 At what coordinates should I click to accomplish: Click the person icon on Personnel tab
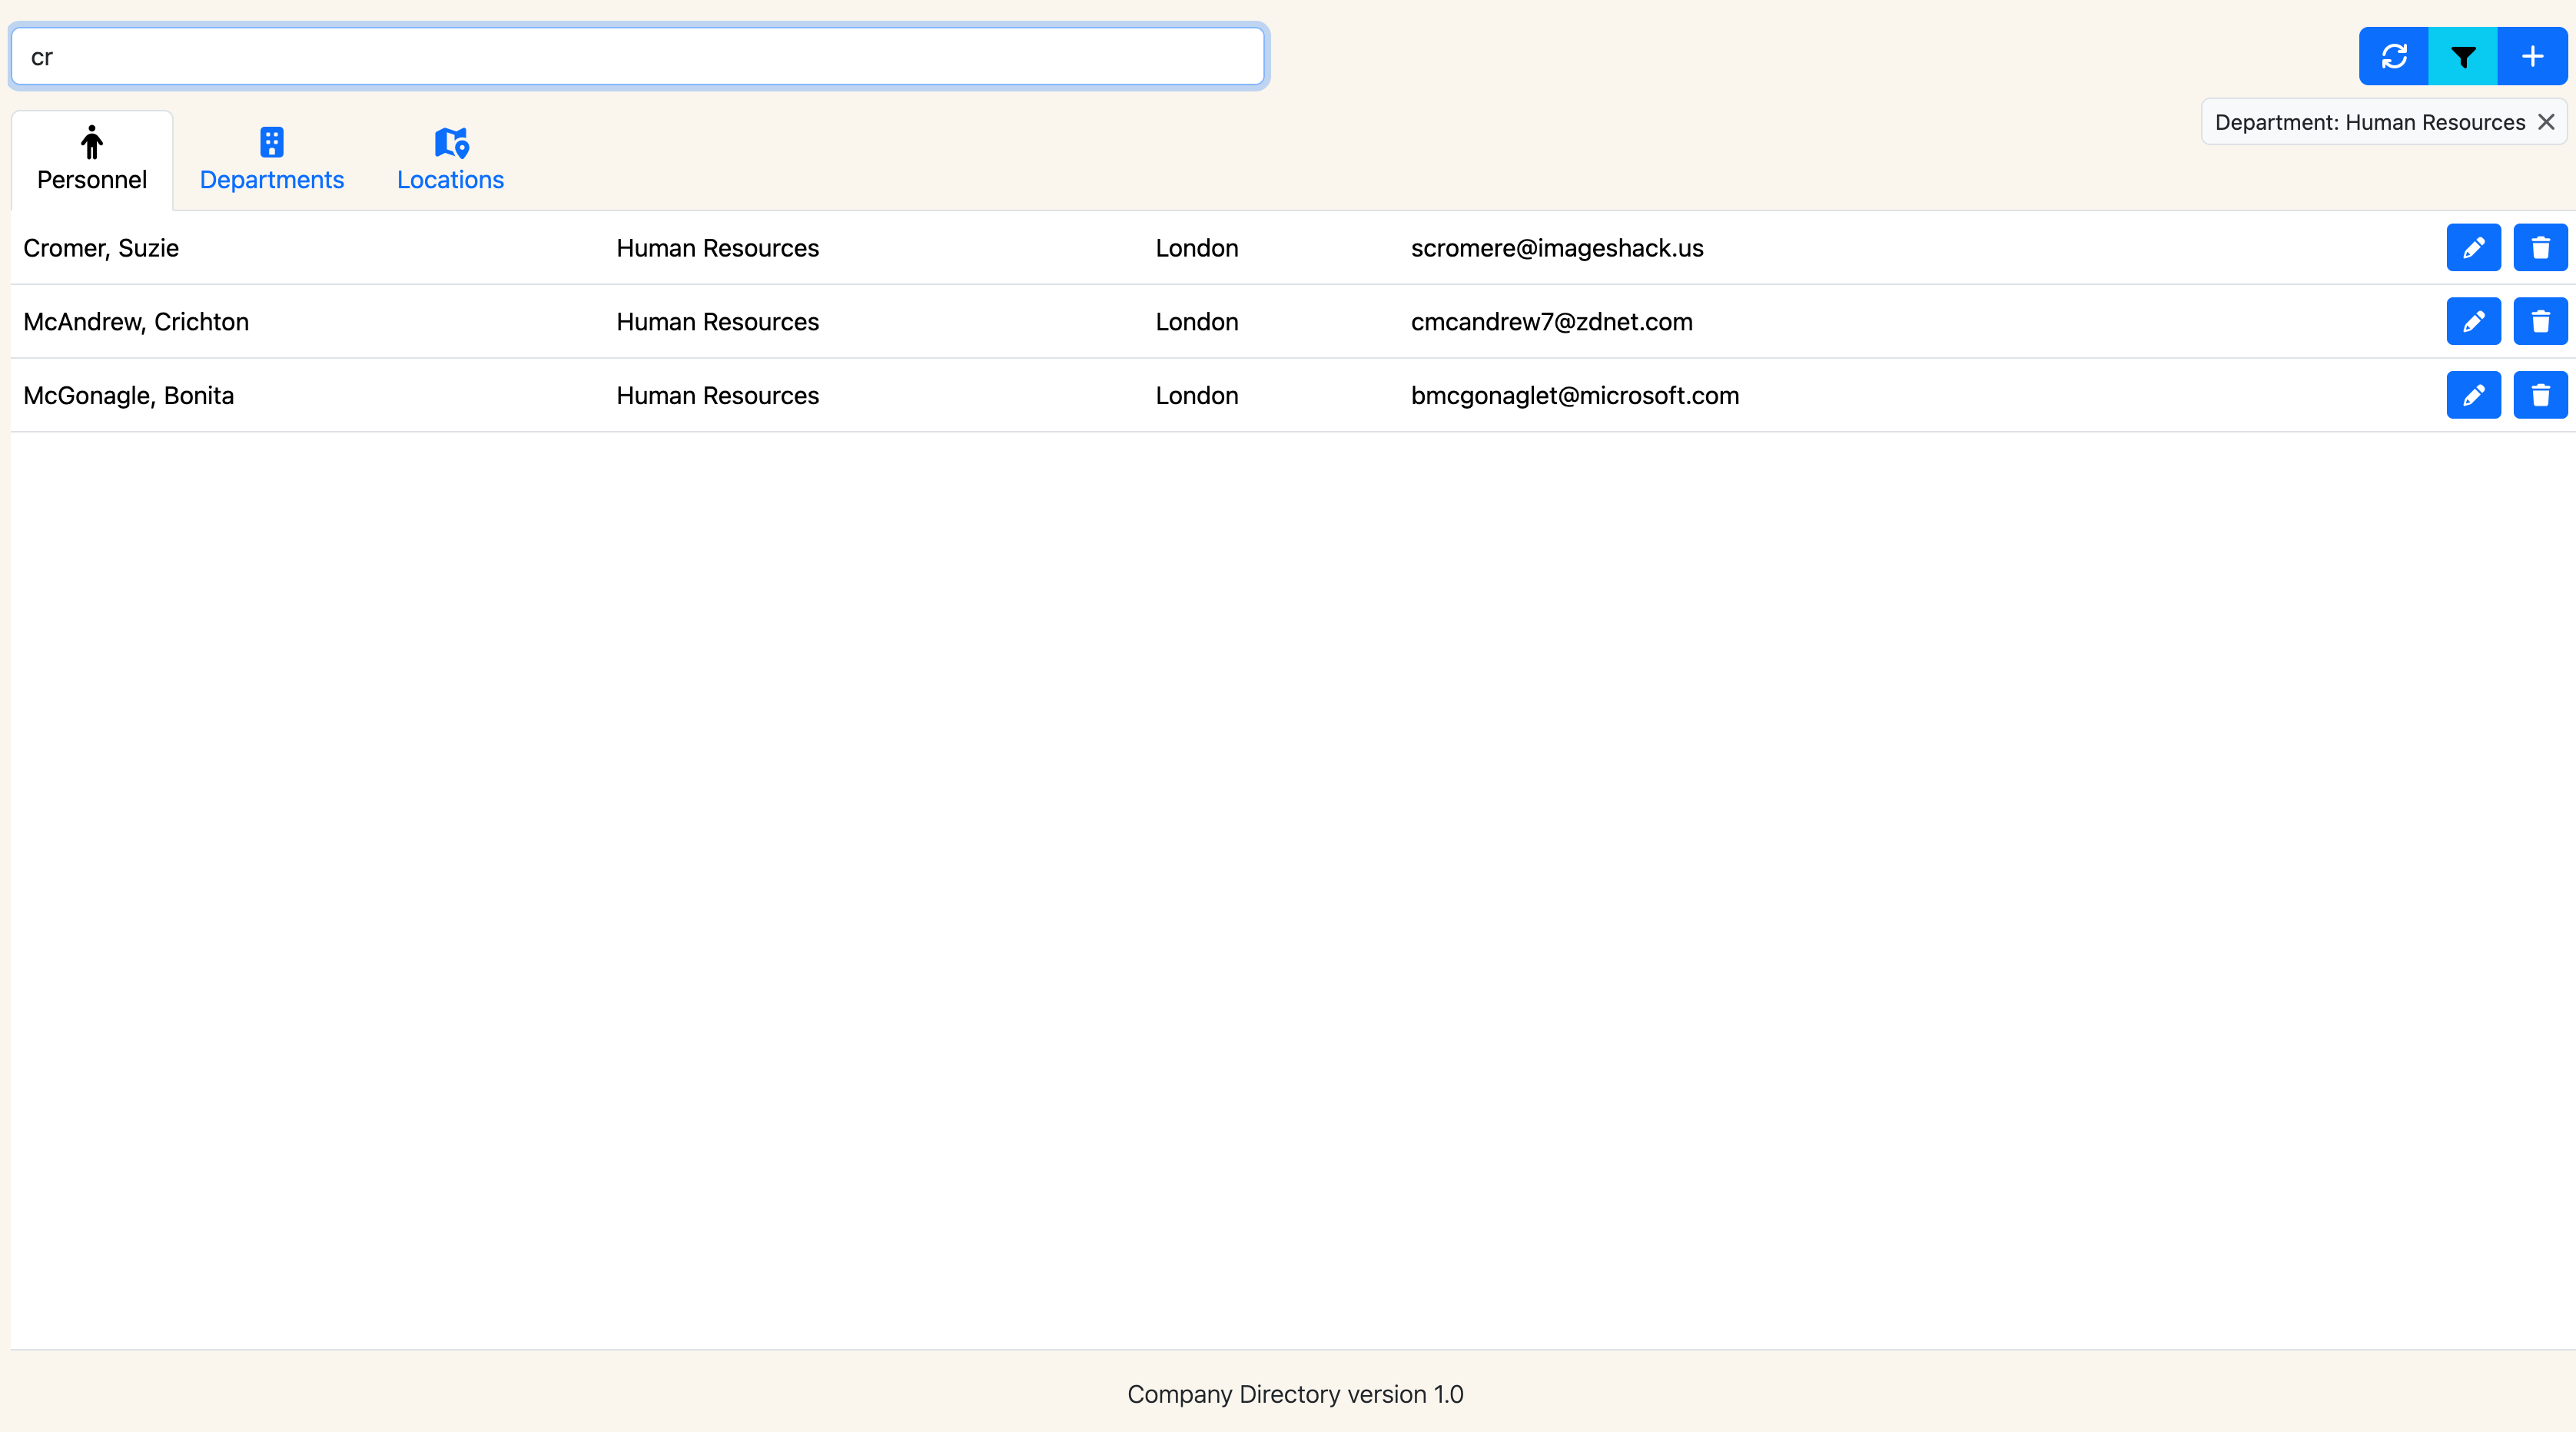point(91,142)
